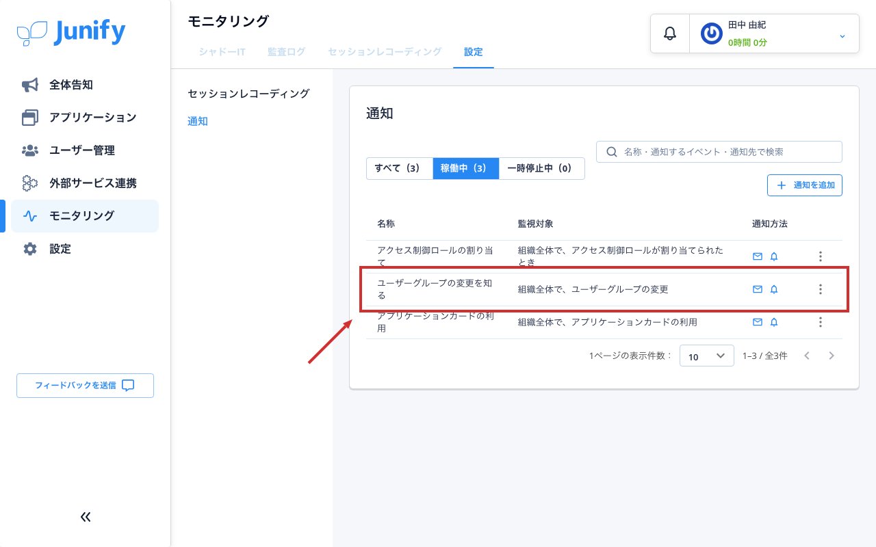Click the アクセス制御ロールの割り当て name cell
Screen dimensions: 876x547
[435, 256]
